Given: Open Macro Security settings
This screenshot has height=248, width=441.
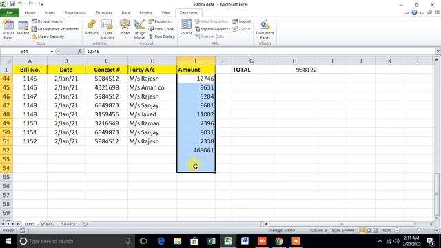Looking at the screenshot, I should tap(48, 37).
